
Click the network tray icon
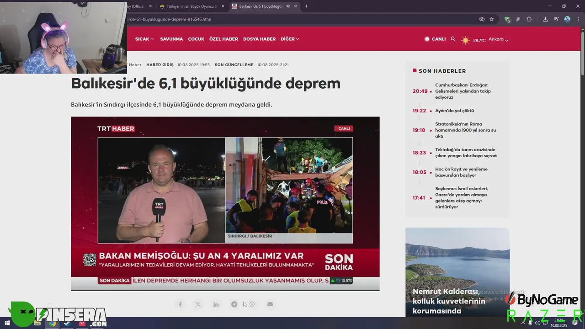point(545,323)
